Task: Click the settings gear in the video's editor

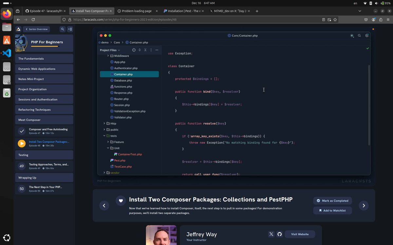Action: 367,36
